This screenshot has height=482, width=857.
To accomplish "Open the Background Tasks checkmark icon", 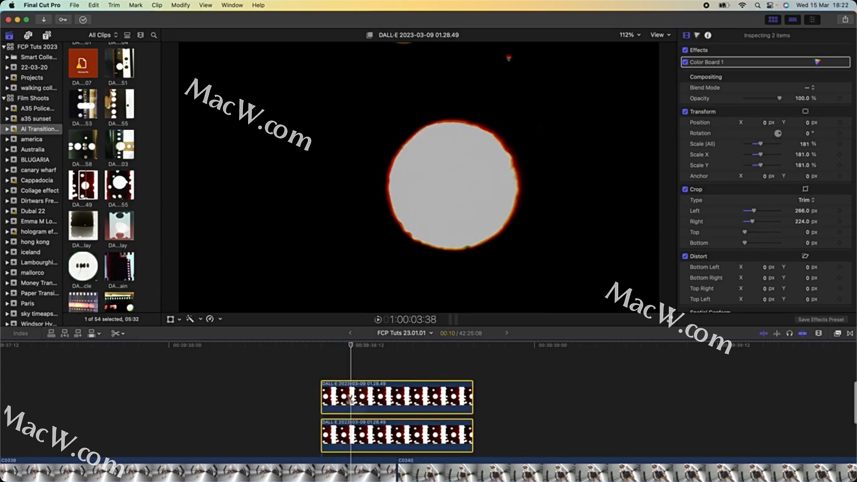I will (x=83, y=20).
